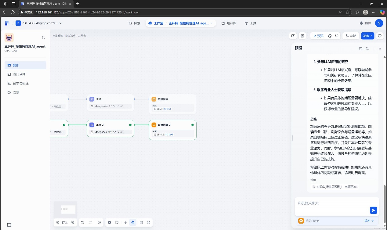Zoom out the workflow canvas
The image size is (387, 230).
pos(58,223)
